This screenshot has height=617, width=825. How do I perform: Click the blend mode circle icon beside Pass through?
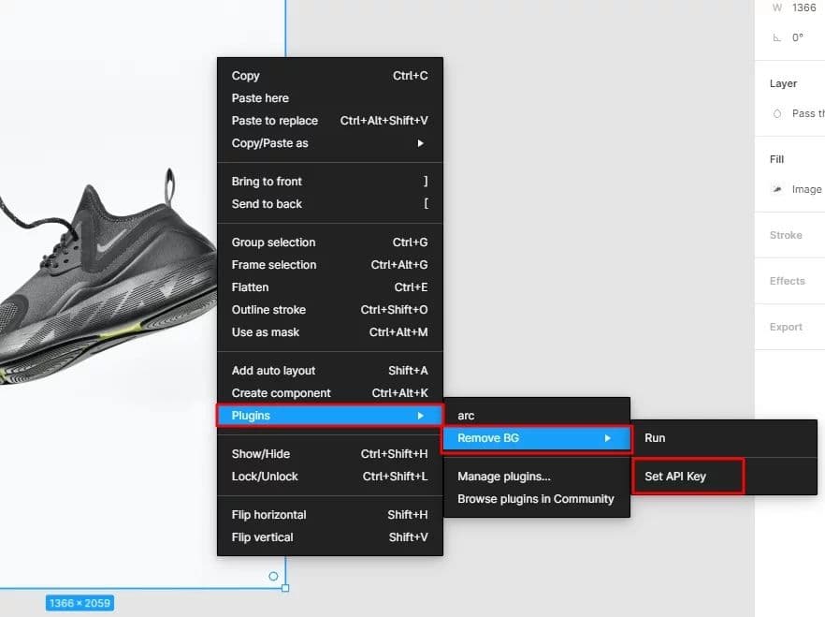click(777, 112)
